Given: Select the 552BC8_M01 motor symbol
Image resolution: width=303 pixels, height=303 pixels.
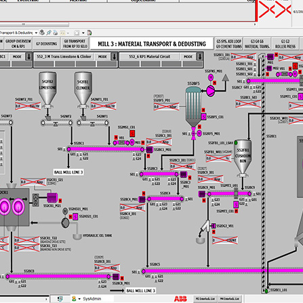Looking at the screenshot, I should point(116,277).
